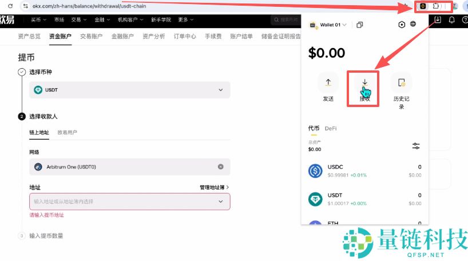Open the 储备金证明报告 tab
Image resolution: width=468 pixels, height=261 pixels.
click(281, 37)
